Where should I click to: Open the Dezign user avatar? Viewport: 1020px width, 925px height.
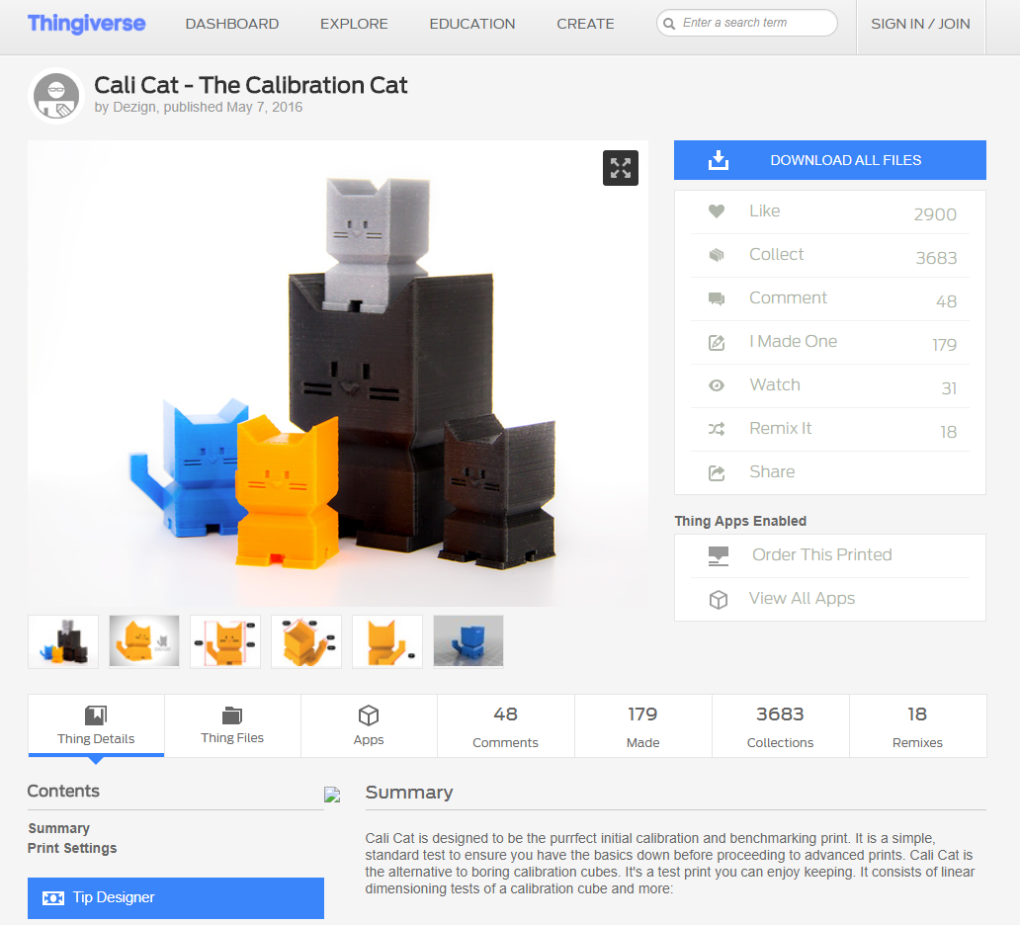point(56,96)
